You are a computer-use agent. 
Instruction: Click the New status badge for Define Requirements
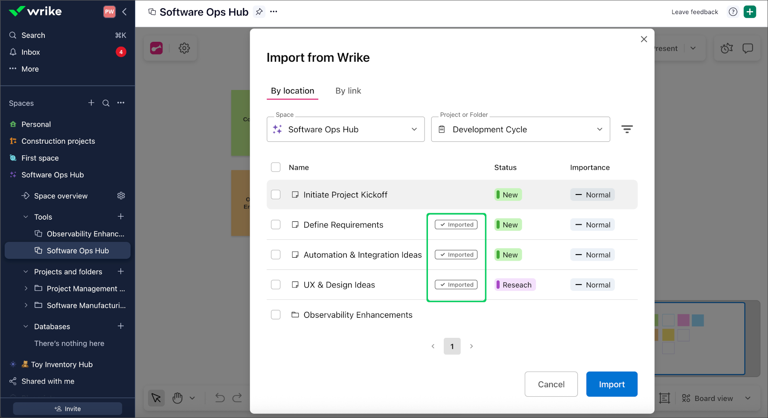508,225
